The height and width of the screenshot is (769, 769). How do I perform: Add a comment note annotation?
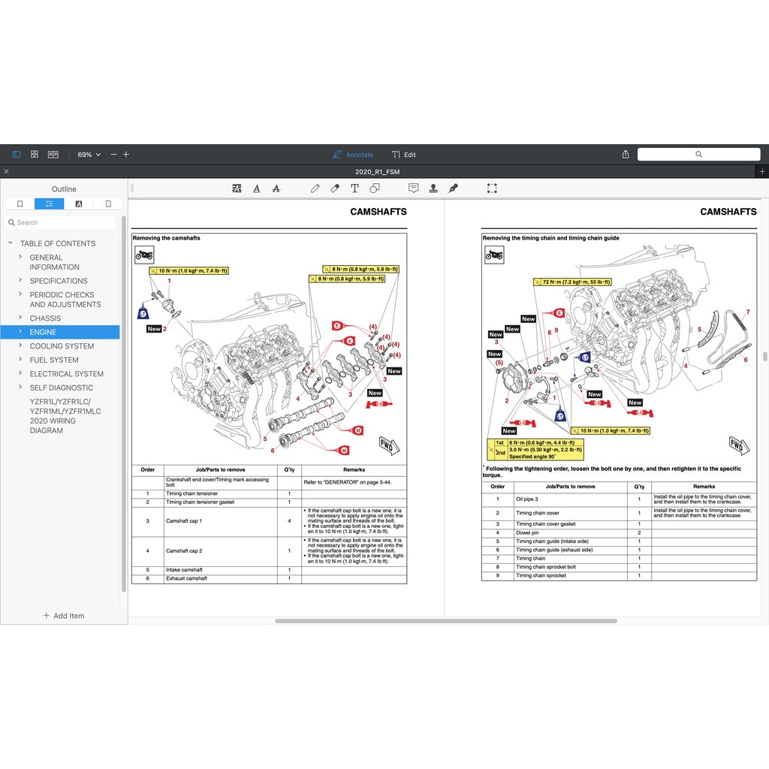[x=413, y=188]
